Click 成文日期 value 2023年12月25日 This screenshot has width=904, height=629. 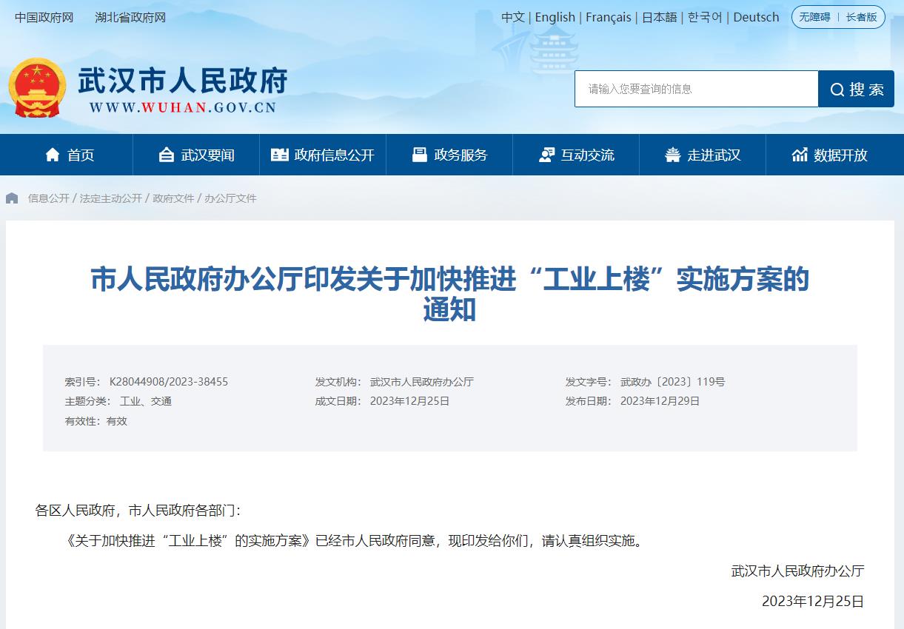[410, 401]
